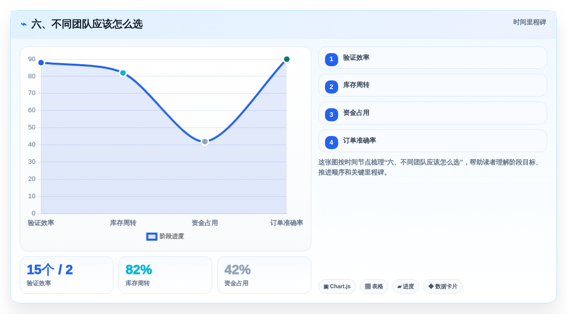Toggle the 阶段进度 legend swatch
This screenshot has width=567, height=314.
151,237
